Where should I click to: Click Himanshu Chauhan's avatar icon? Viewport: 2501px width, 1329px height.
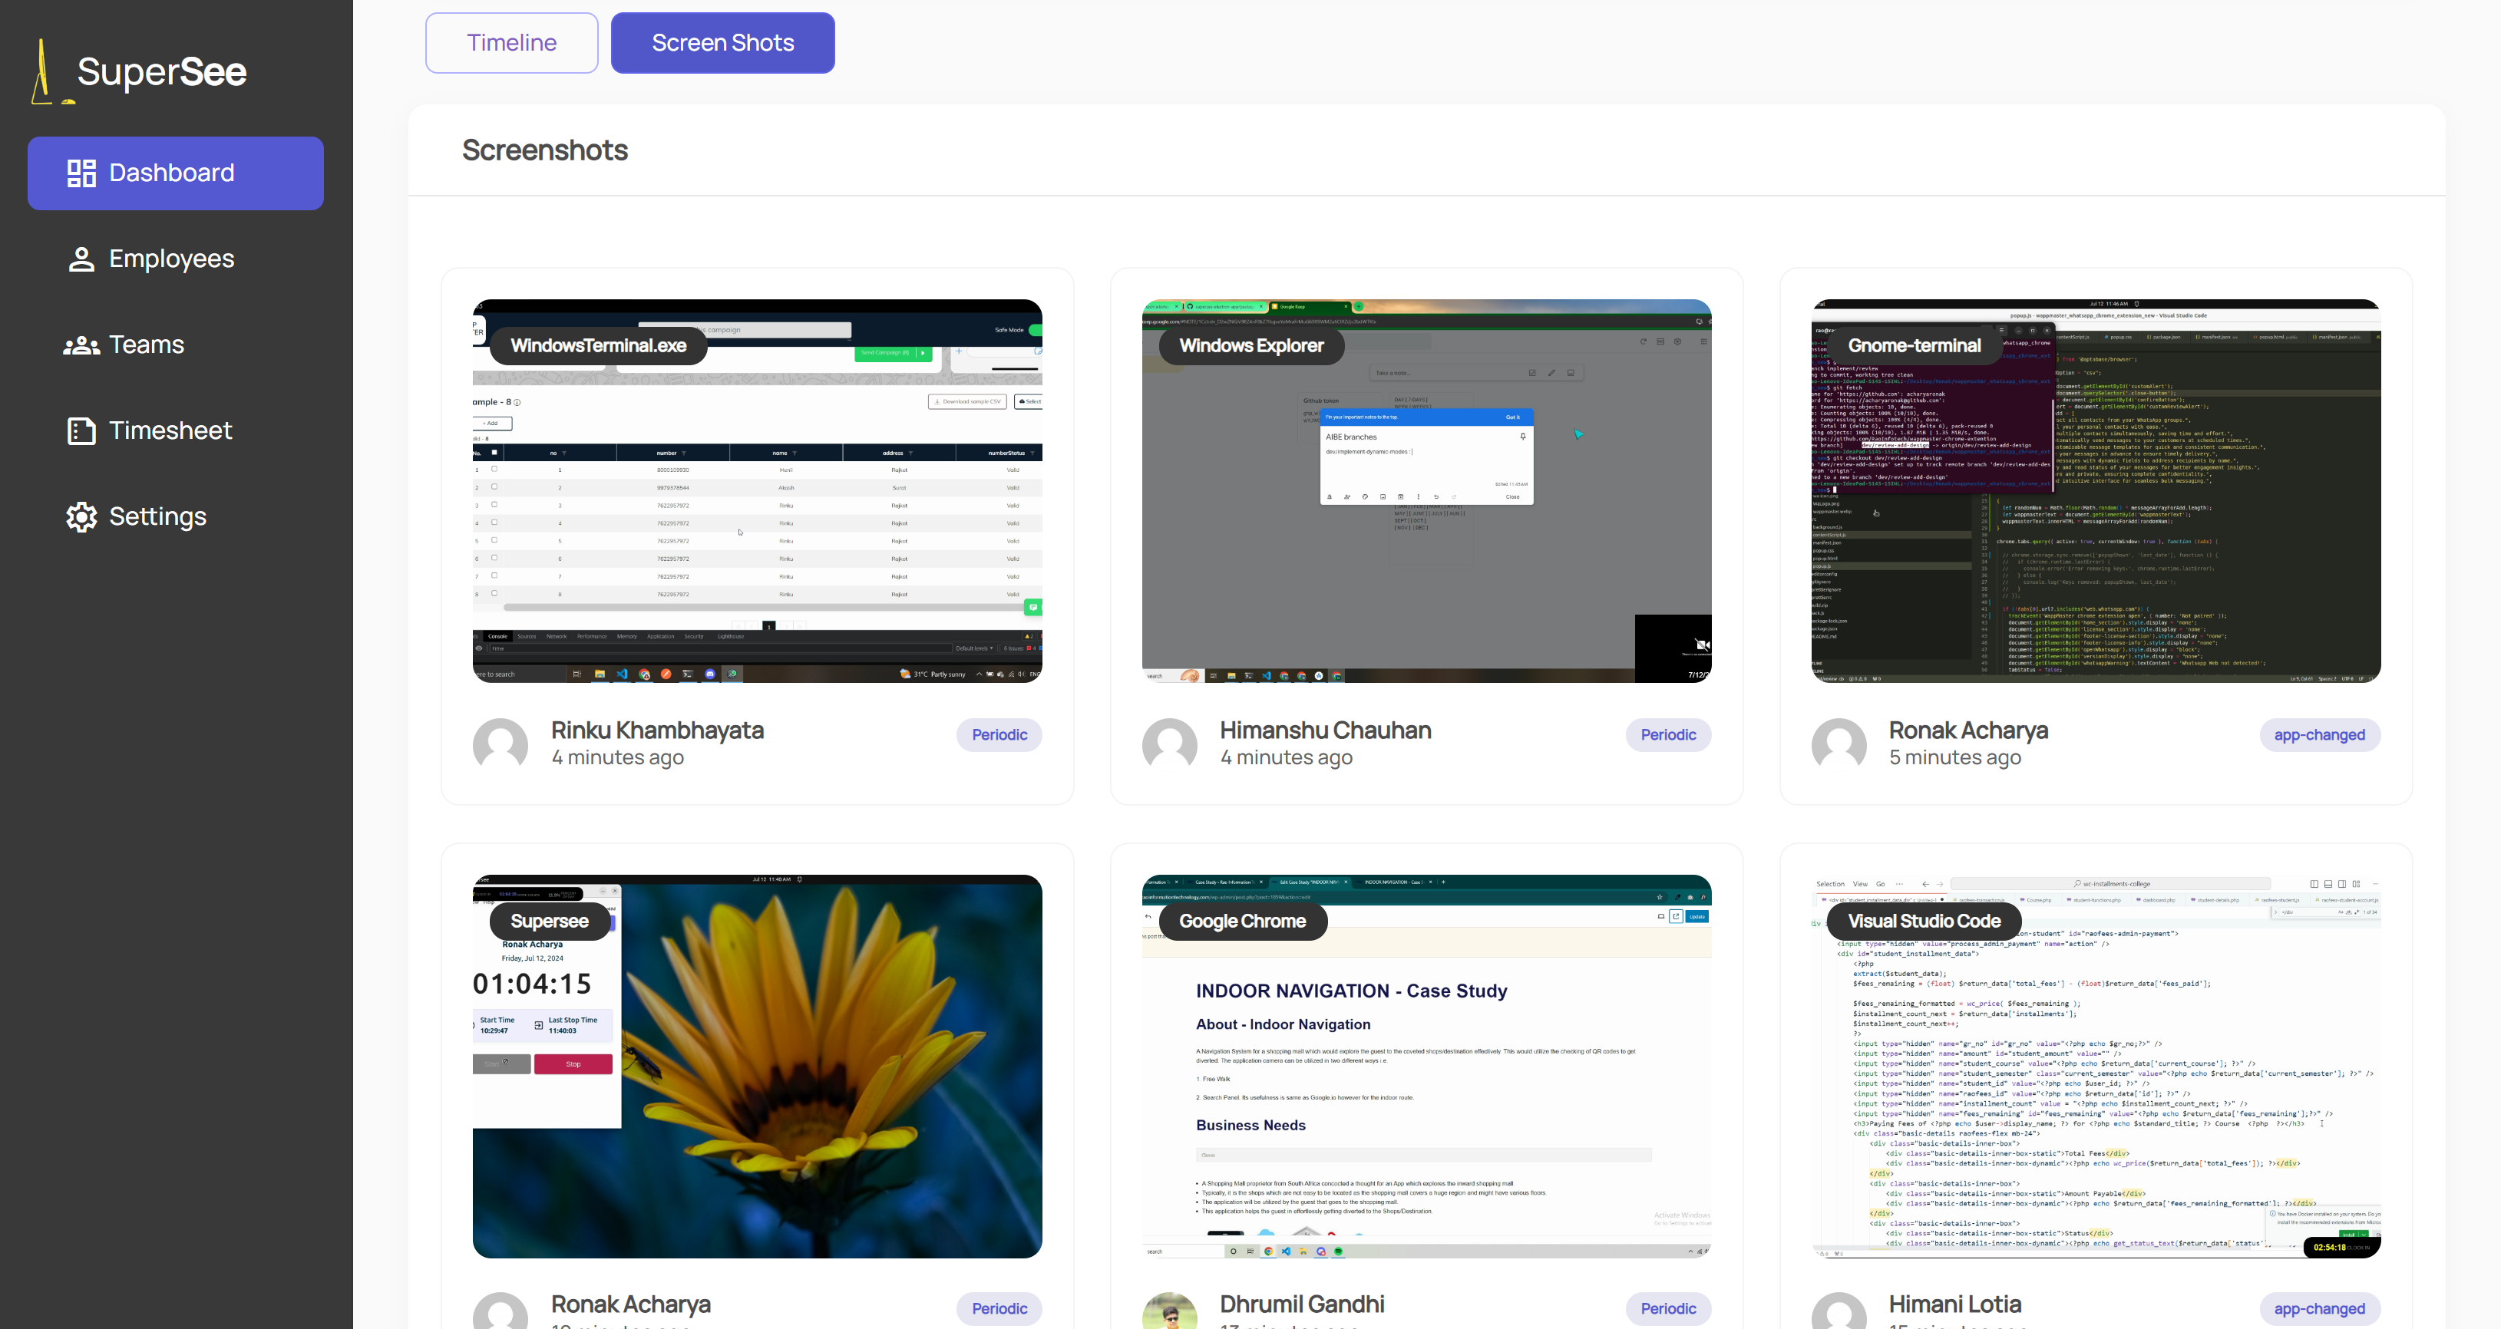(x=1169, y=744)
